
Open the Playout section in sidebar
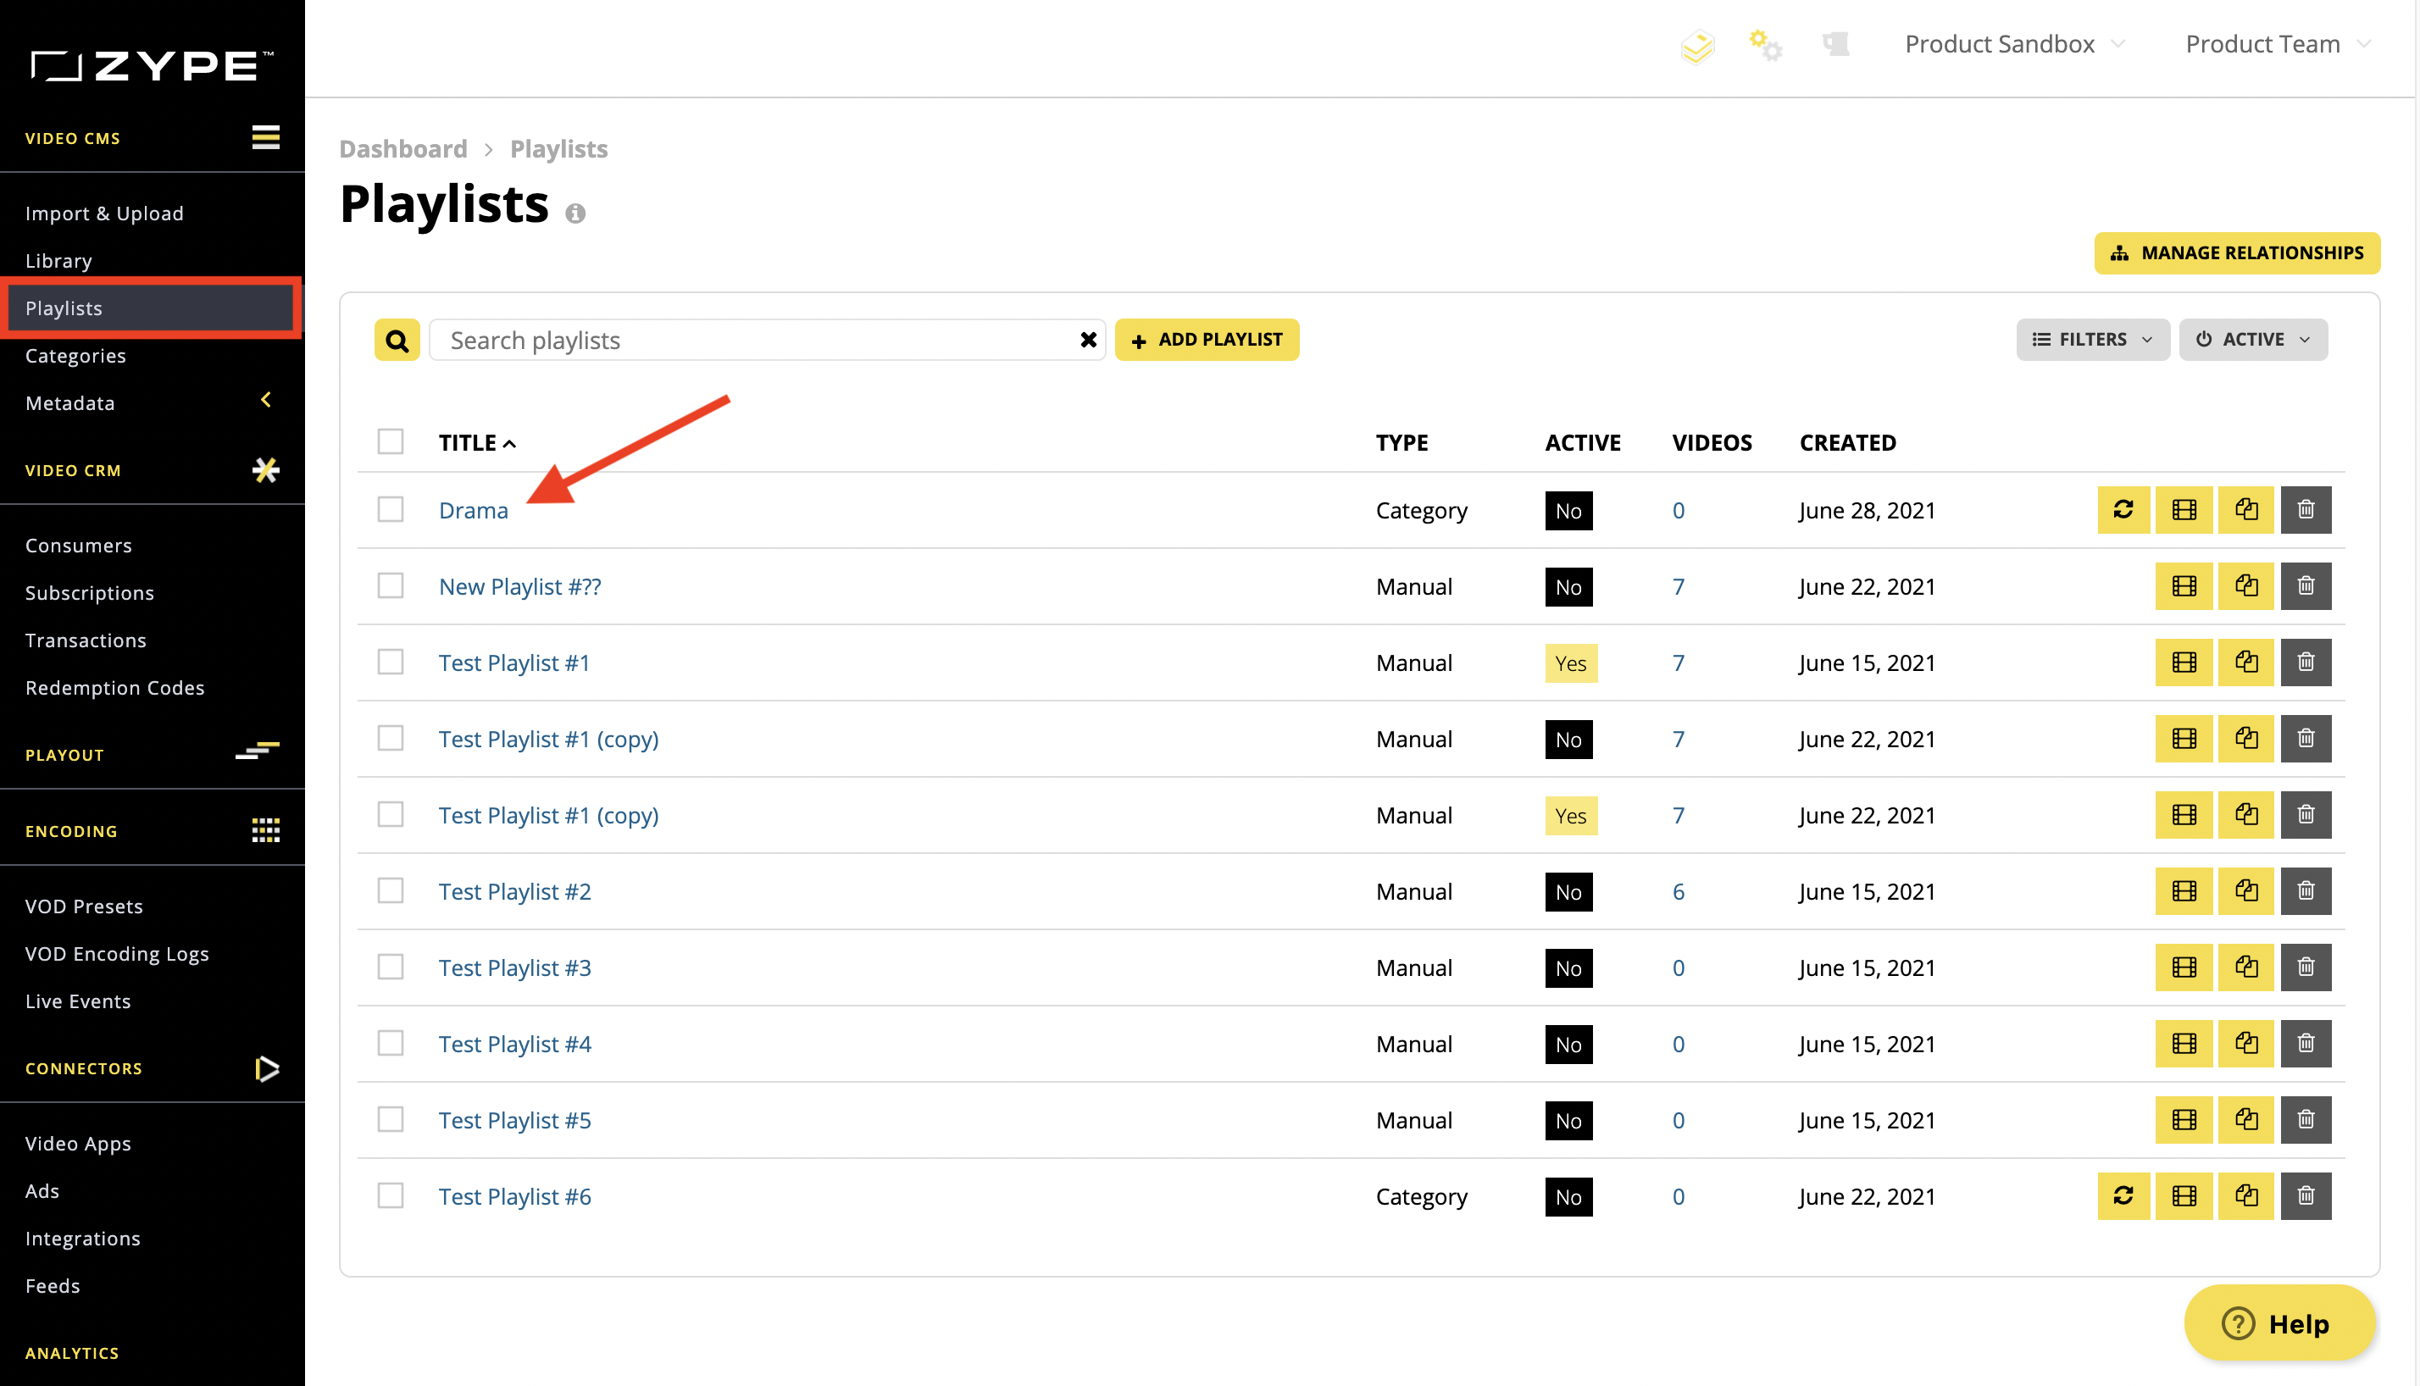[64, 755]
